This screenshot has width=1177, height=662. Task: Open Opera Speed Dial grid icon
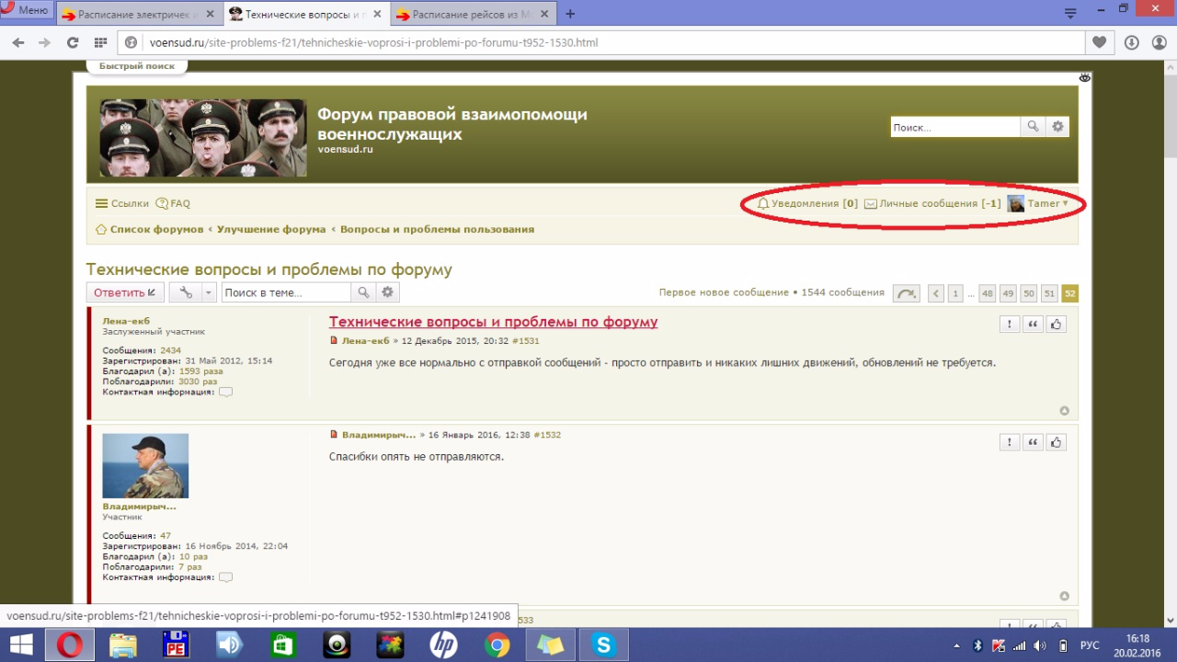click(100, 42)
